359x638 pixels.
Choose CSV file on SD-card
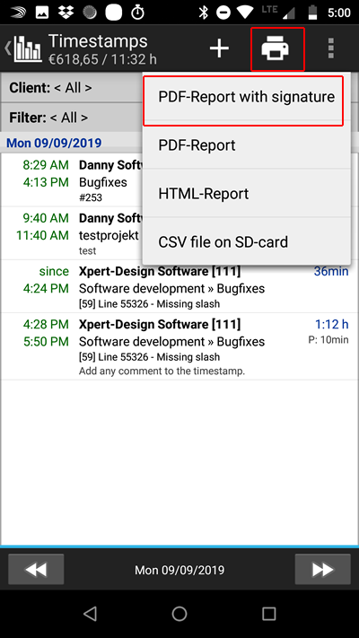pos(246,242)
